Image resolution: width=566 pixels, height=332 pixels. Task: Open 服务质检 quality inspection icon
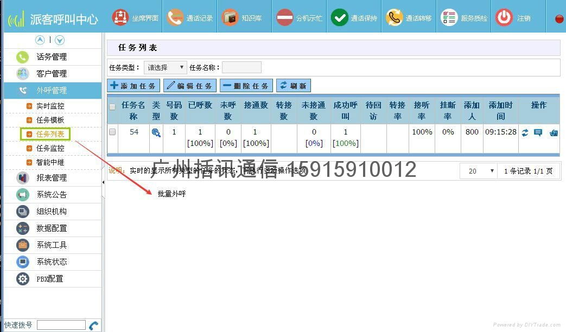(x=449, y=17)
